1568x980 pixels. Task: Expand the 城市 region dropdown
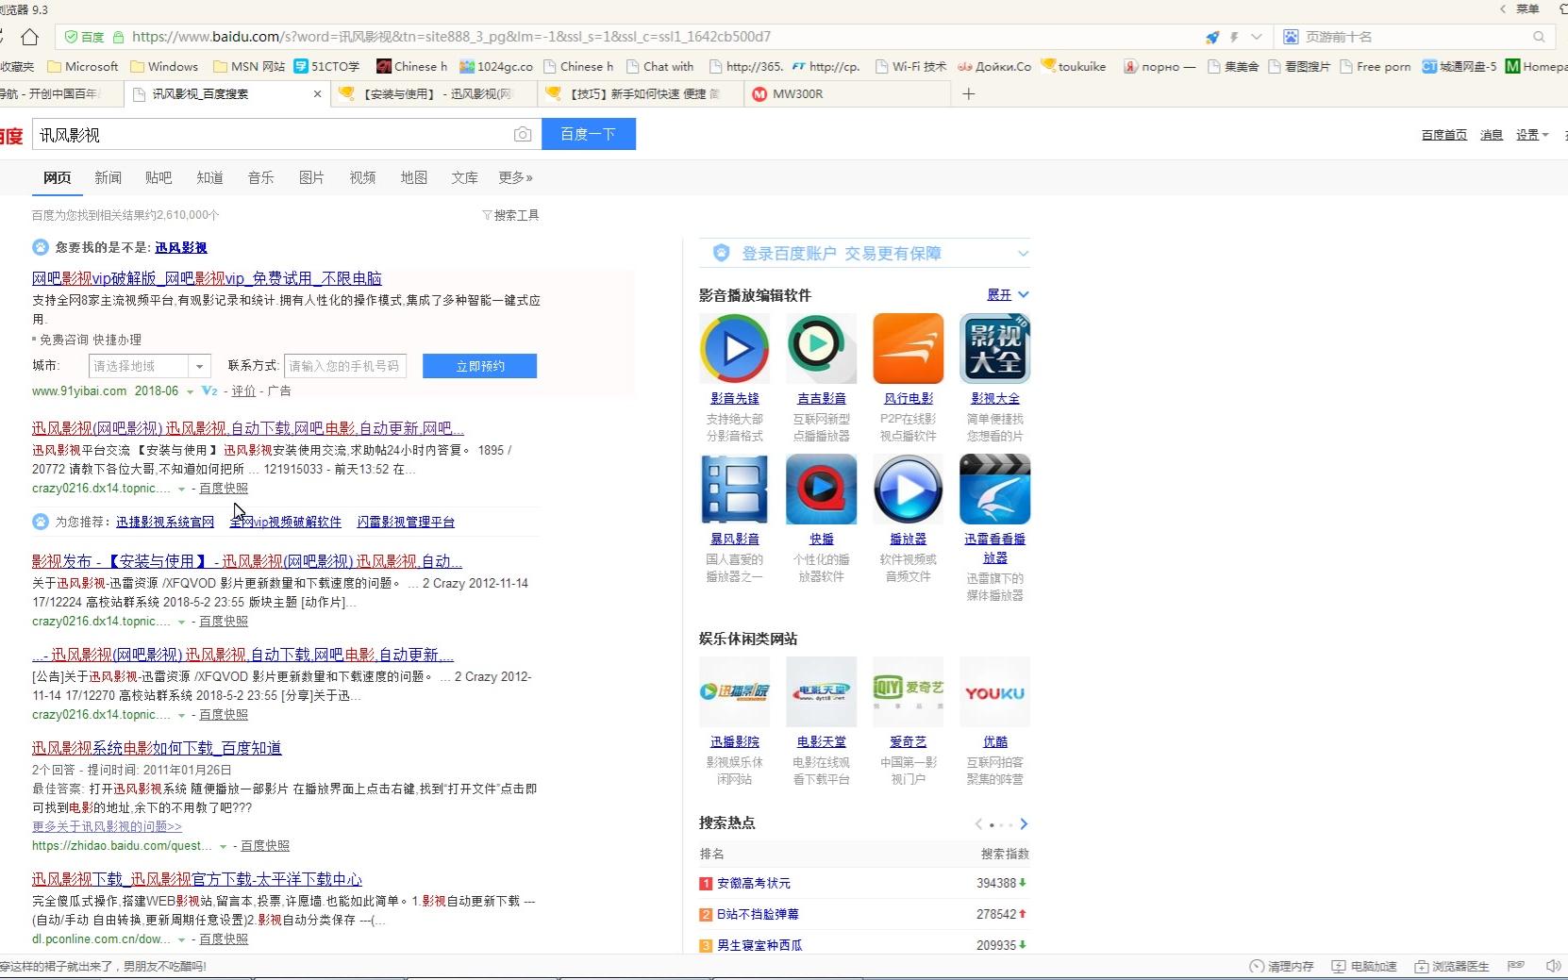tap(199, 366)
